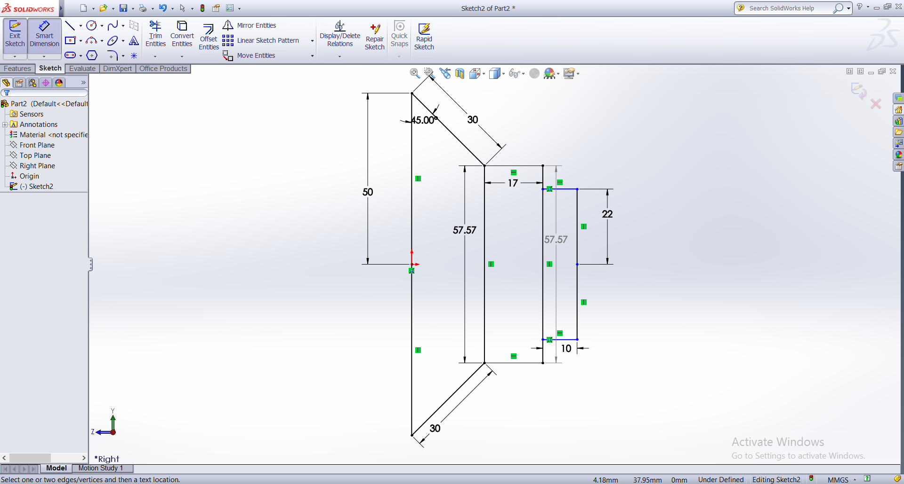Select the Centerpoint Arc tool
Viewport: 904px width, 484px height.
pyautogui.click(x=92, y=41)
